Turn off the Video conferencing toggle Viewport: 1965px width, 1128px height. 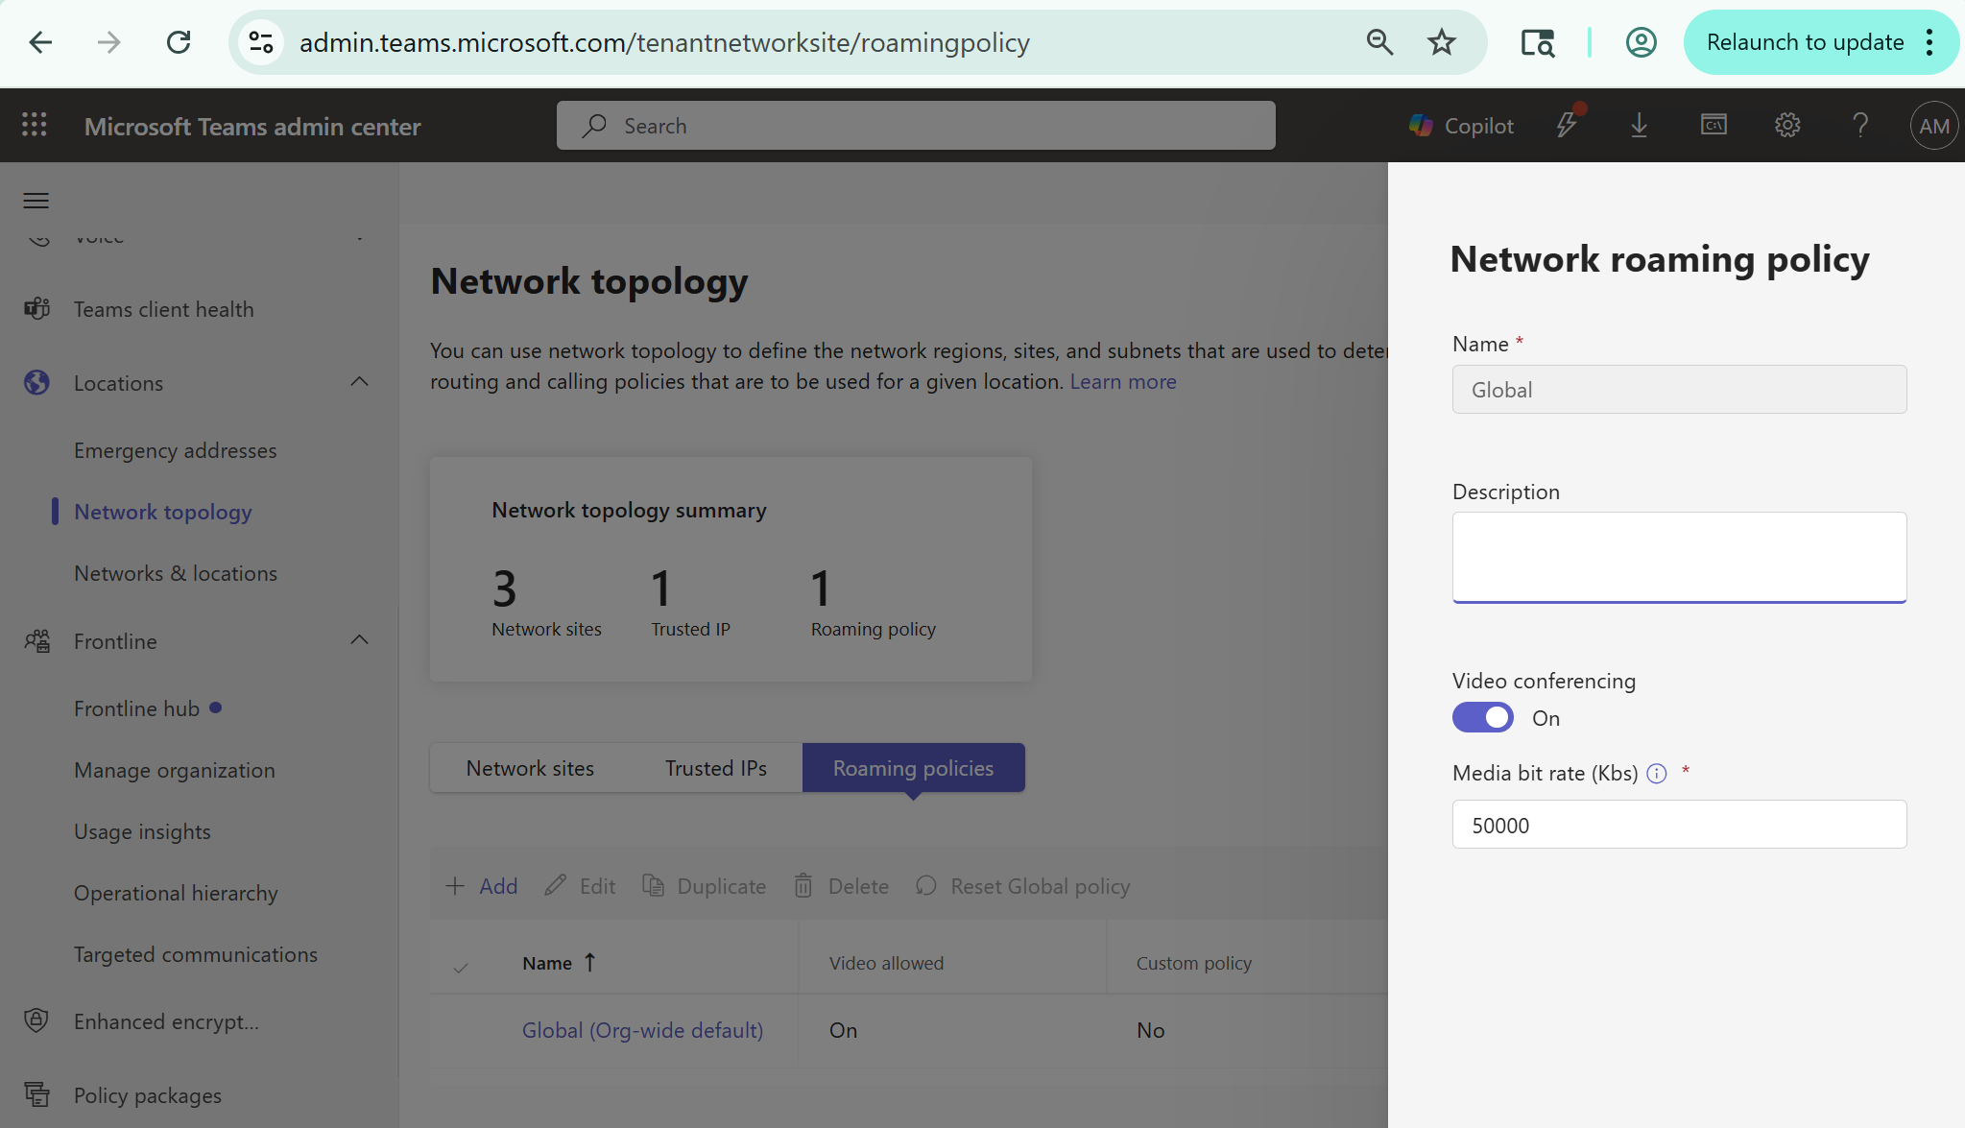[x=1482, y=718]
